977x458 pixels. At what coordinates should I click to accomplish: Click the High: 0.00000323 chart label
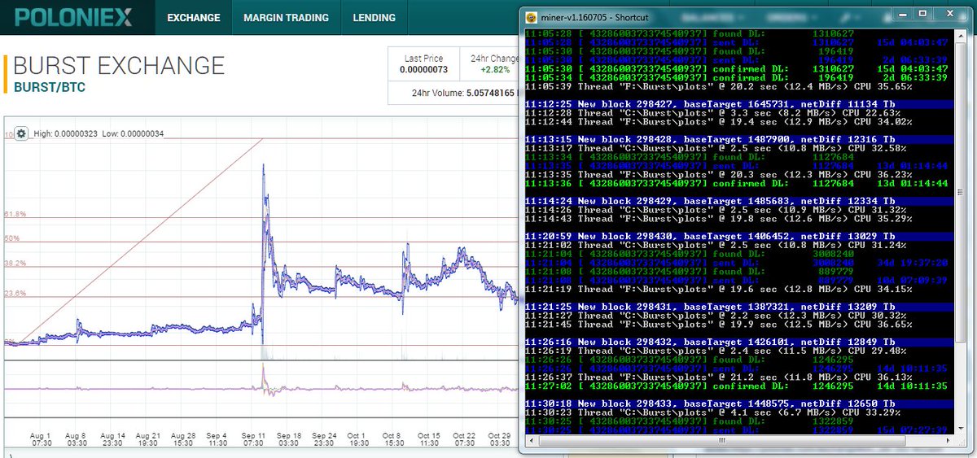click(66, 133)
